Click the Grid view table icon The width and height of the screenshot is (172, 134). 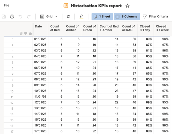[42, 17]
